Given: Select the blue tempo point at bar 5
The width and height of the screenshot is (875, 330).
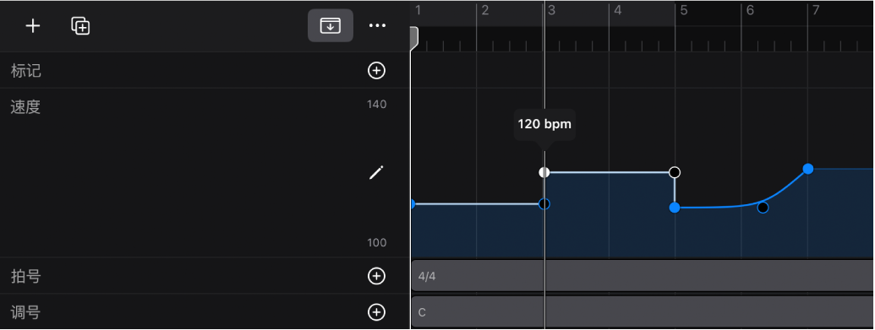Looking at the screenshot, I should (675, 208).
